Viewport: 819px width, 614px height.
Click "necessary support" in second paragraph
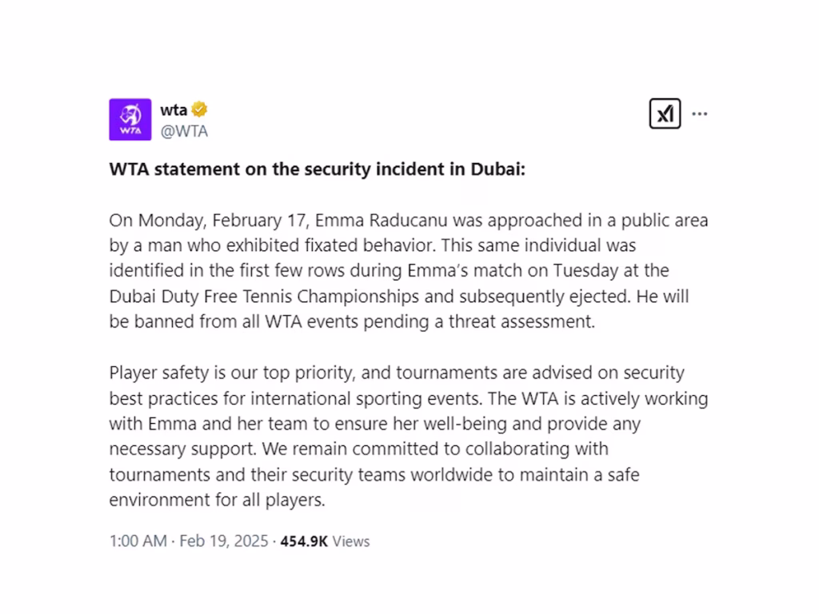pyautogui.click(x=174, y=449)
